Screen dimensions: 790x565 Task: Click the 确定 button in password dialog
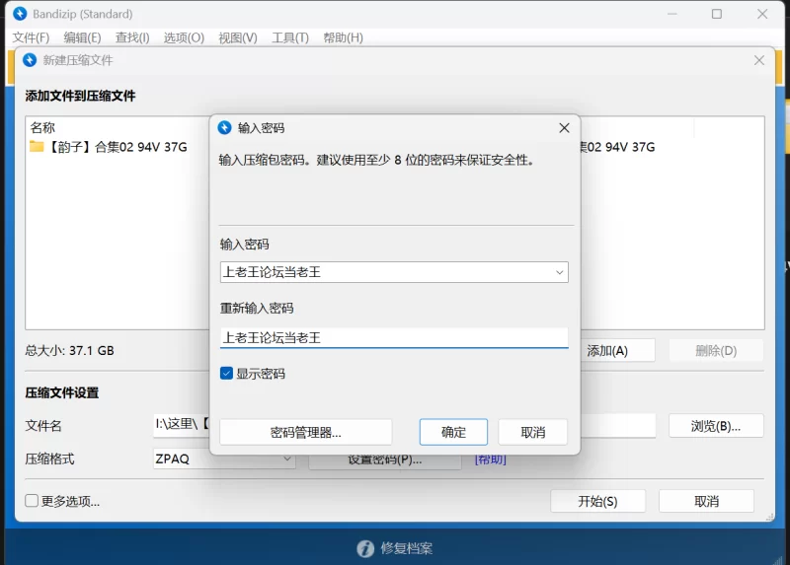(453, 432)
